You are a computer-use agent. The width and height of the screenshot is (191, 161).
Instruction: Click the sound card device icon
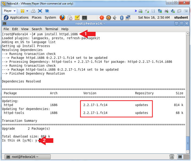[173, 11]
